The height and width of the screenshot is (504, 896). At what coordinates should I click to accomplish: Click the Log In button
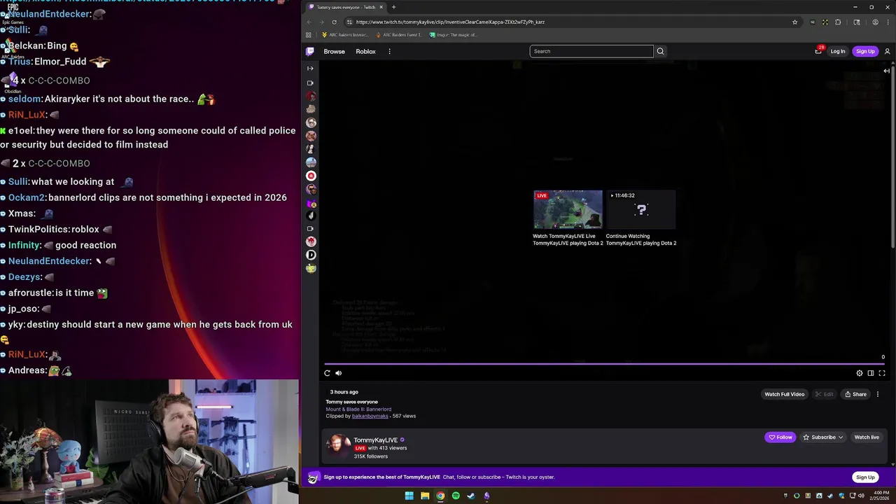[838, 51]
